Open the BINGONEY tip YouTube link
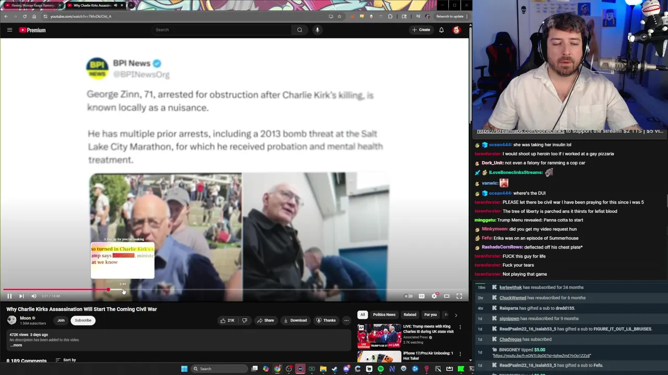 (542, 356)
